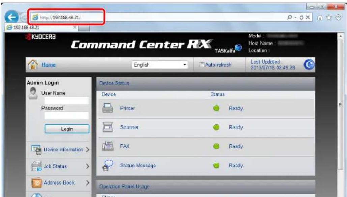Open the browser Tools gear icon

(338, 17)
